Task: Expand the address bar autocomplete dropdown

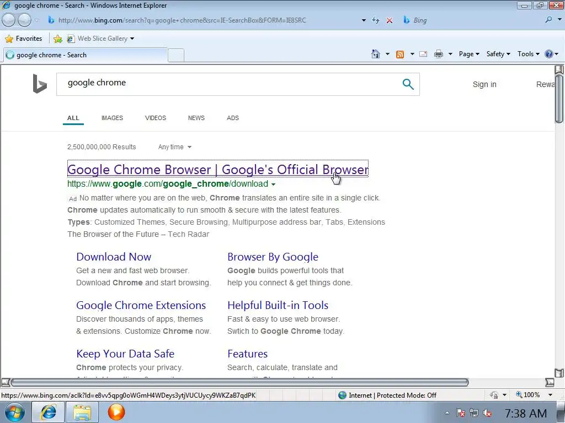Action: (x=364, y=20)
